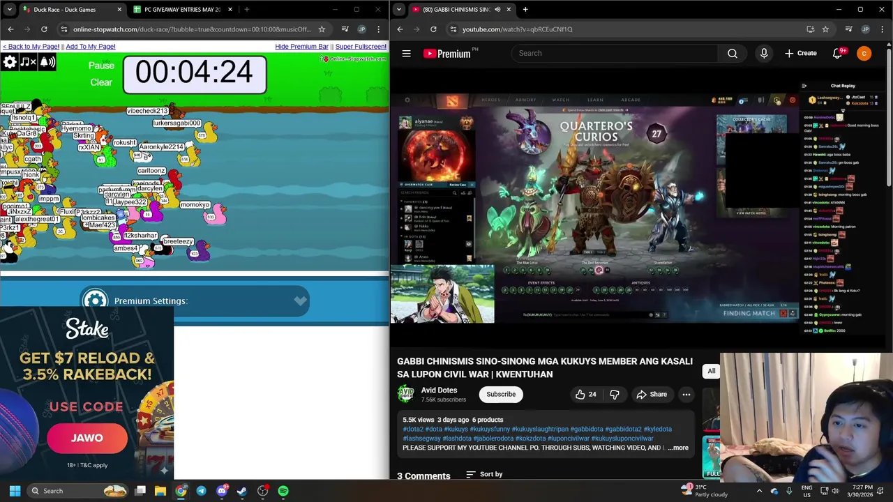Viewport: 893px width, 502px height.
Task: Open Duck Race settings gear icon
Action: coord(10,62)
